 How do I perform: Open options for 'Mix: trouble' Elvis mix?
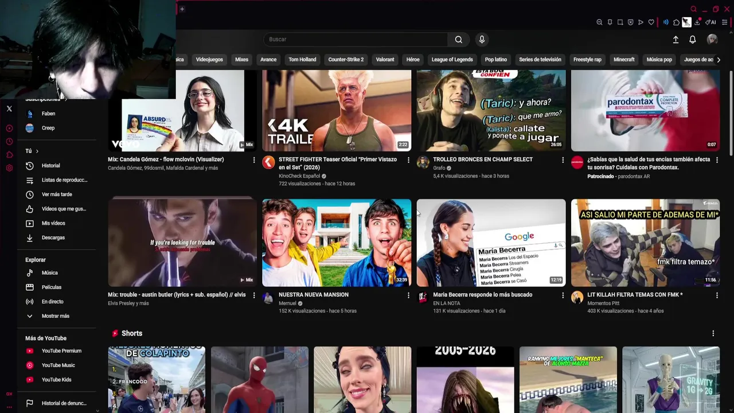point(254,295)
